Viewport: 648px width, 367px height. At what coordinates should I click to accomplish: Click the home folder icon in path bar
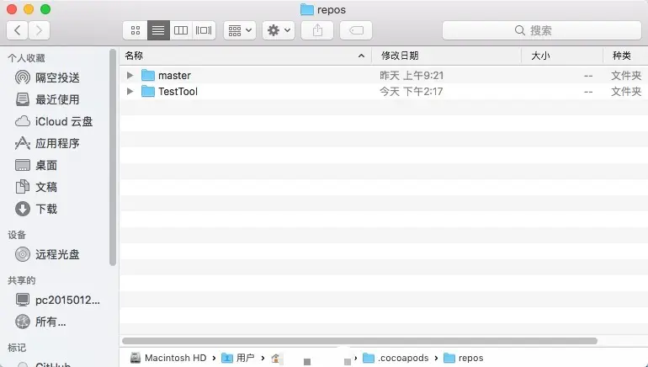click(x=276, y=359)
